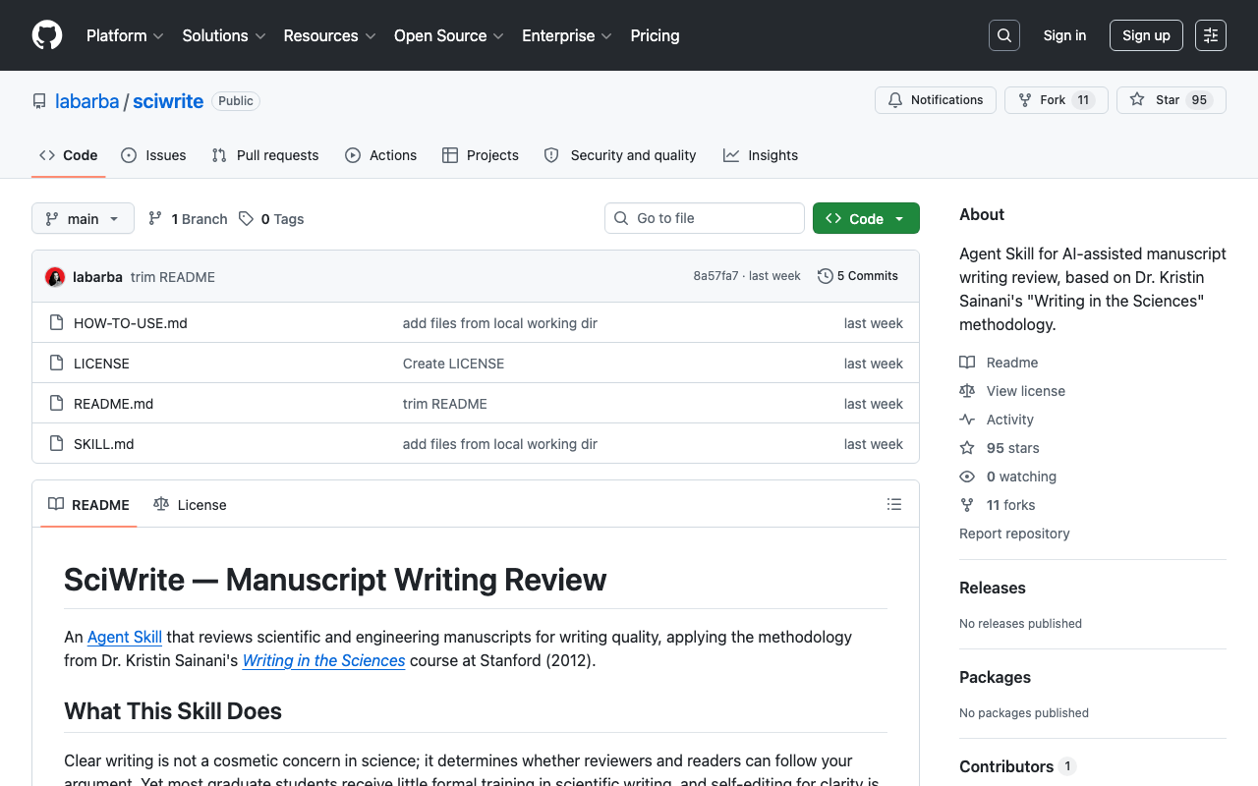Follow the Writing in the Sciences link
The width and height of the screenshot is (1258, 786).
[x=324, y=660]
